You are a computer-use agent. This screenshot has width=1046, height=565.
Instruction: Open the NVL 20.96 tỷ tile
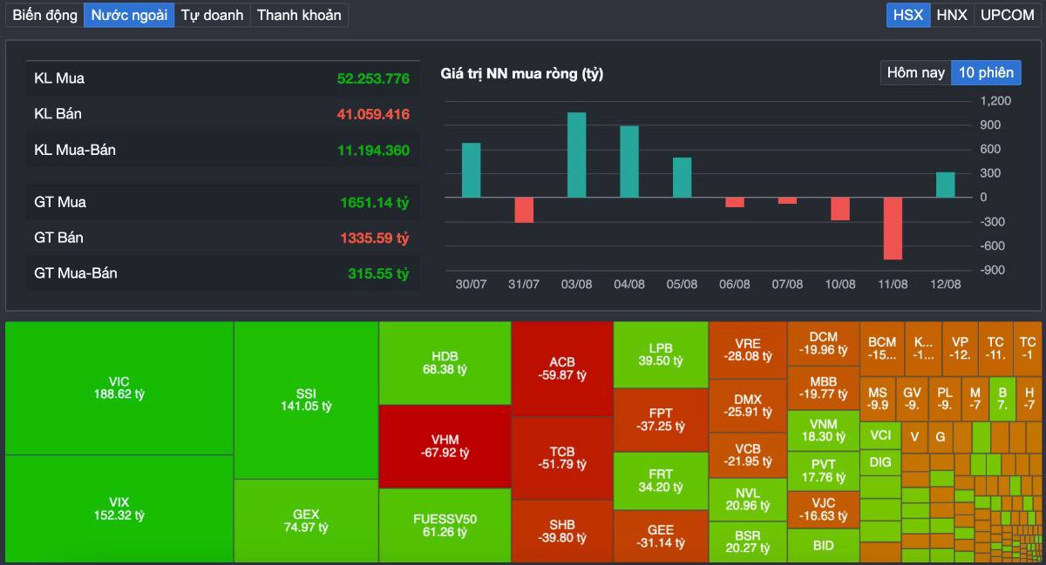(748, 500)
